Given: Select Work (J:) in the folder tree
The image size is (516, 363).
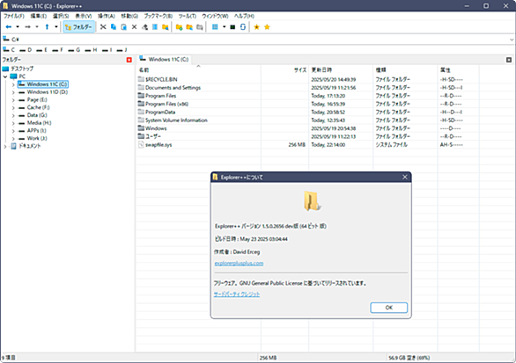Looking at the screenshot, I should [x=37, y=138].
